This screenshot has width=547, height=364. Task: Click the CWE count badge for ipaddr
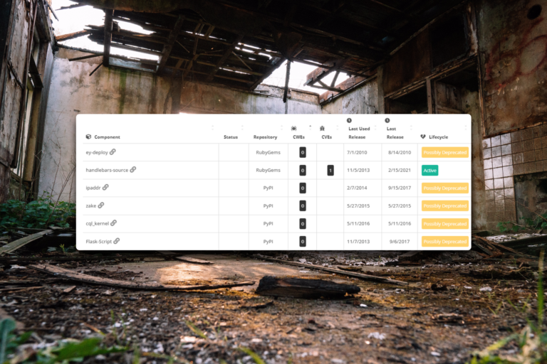click(x=303, y=188)
